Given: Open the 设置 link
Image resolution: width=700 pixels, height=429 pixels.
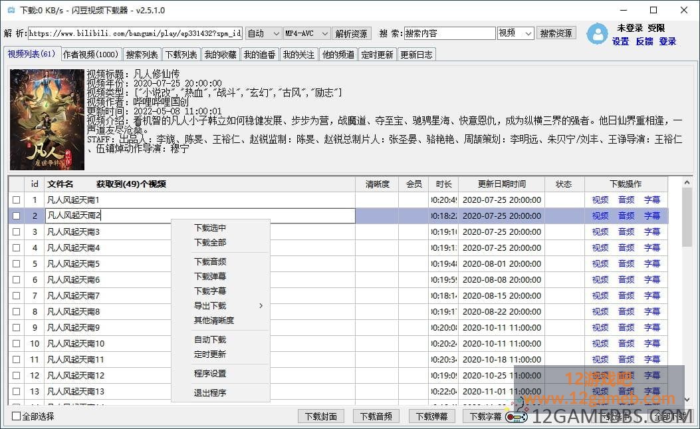Looking at the screenshot, I should [620, 41].
